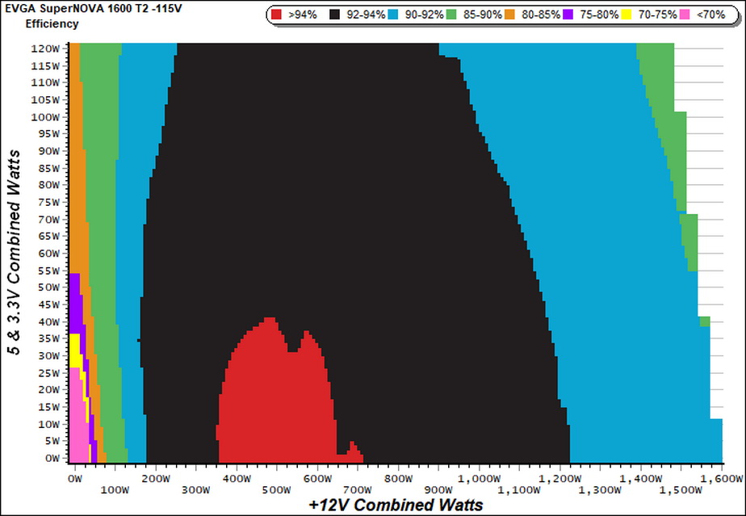The height and width of the screenshot is (516, 746).
Task: Click the '700W' x-axis label
Action: tap(358, 490)
